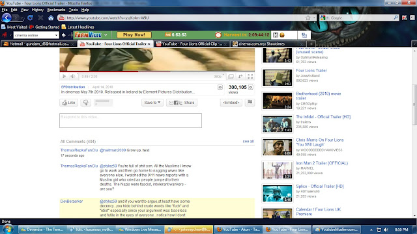Click the Share button

tap(182, 103)
